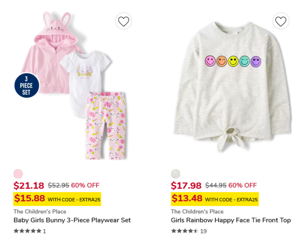Click the 3 Piece Set badge
302x234 pixels.
click(27, 85)
